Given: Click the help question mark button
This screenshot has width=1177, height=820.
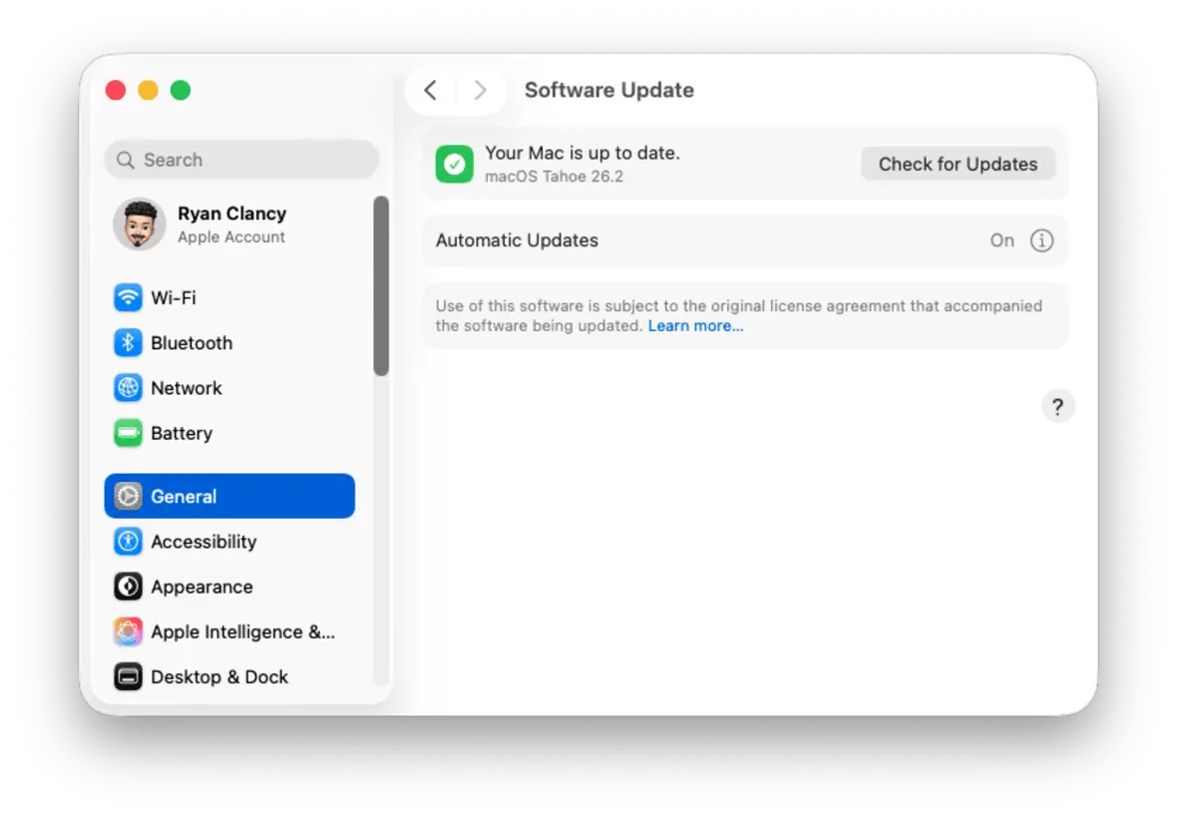Looking at the screenshot, I should tap(1057, 406).
